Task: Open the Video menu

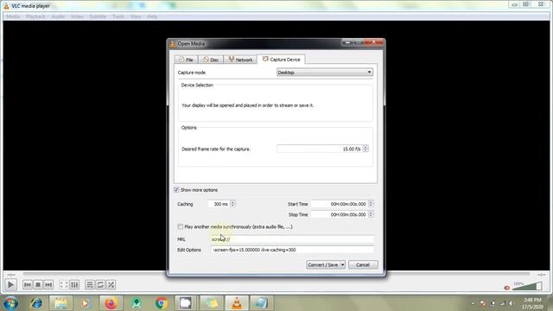Action: 77,16
